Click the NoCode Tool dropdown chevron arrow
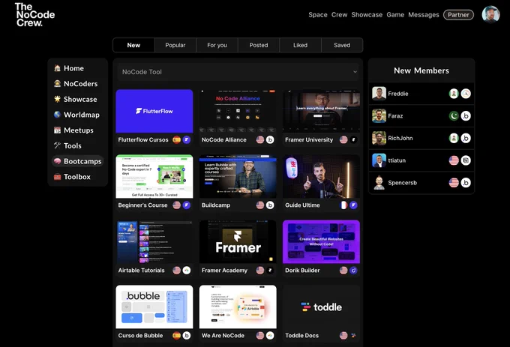Screen dimensions: 510x347 pos(355,72)
